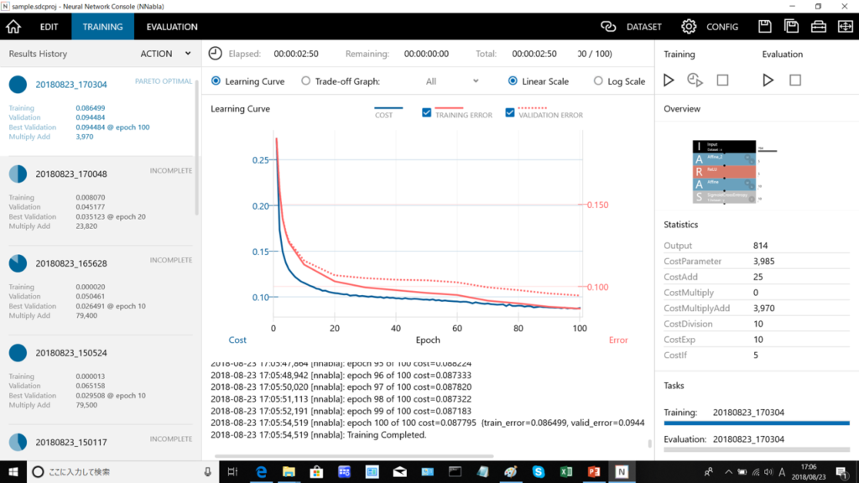Screen dimensions: 859x483
Task: Click progress circle of 20180823_165628
Action: pyautogui.click(x=18, y=263)
